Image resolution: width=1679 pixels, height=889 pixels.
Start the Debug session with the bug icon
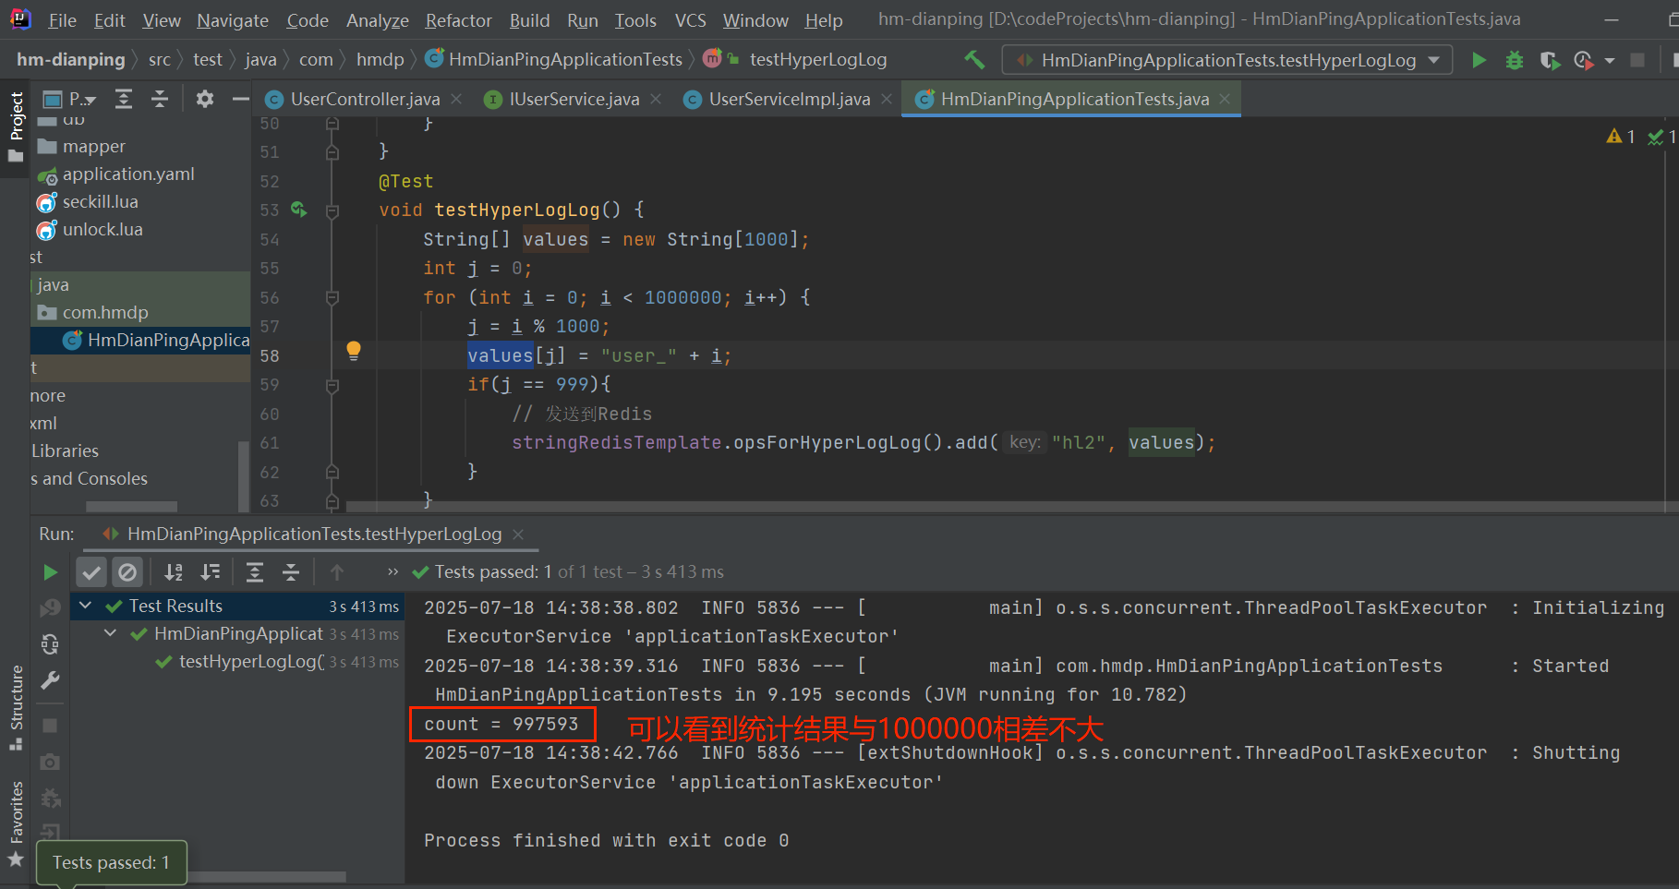(x=1515, y=60)
